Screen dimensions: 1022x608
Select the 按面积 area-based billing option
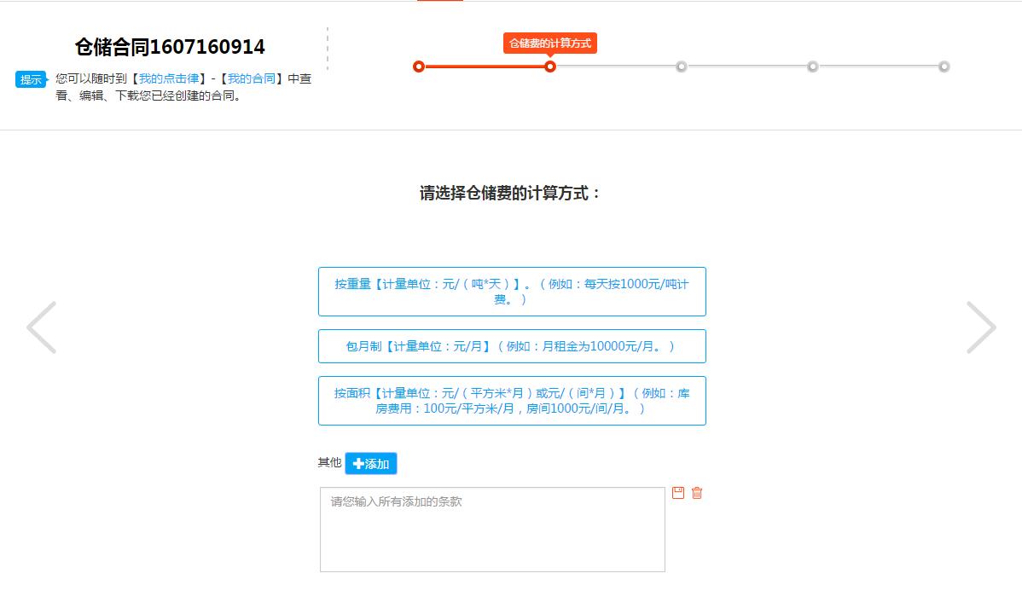point(512,400)
